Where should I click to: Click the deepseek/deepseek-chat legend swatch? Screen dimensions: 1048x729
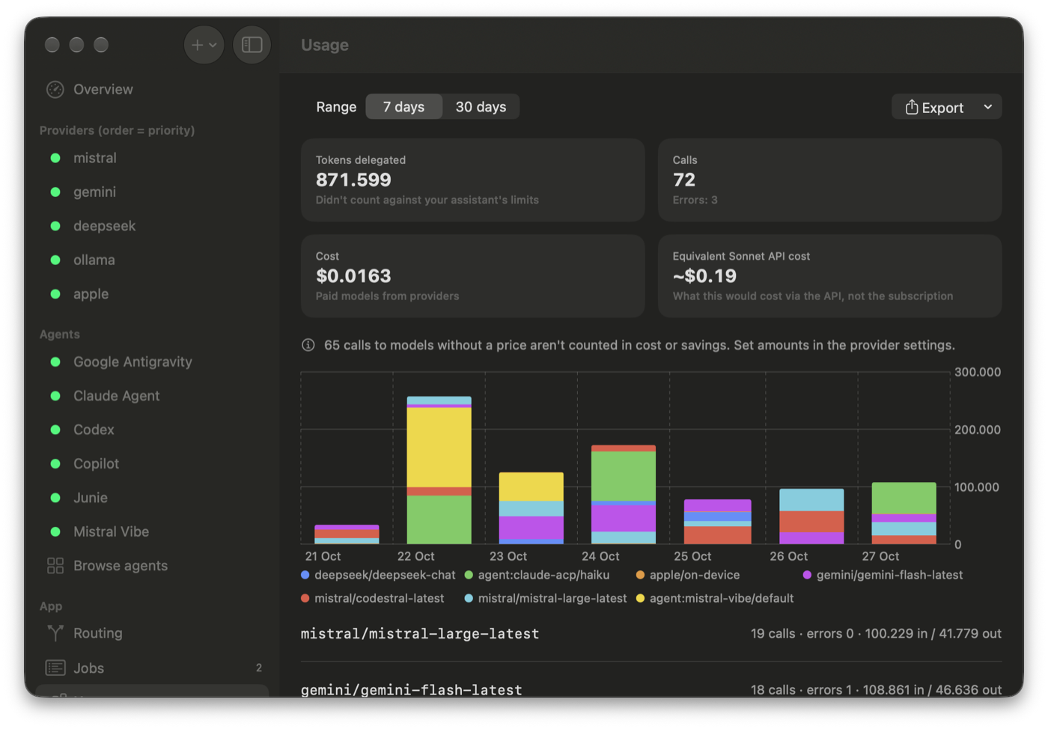pyautogui.click(x=305, y=575)
